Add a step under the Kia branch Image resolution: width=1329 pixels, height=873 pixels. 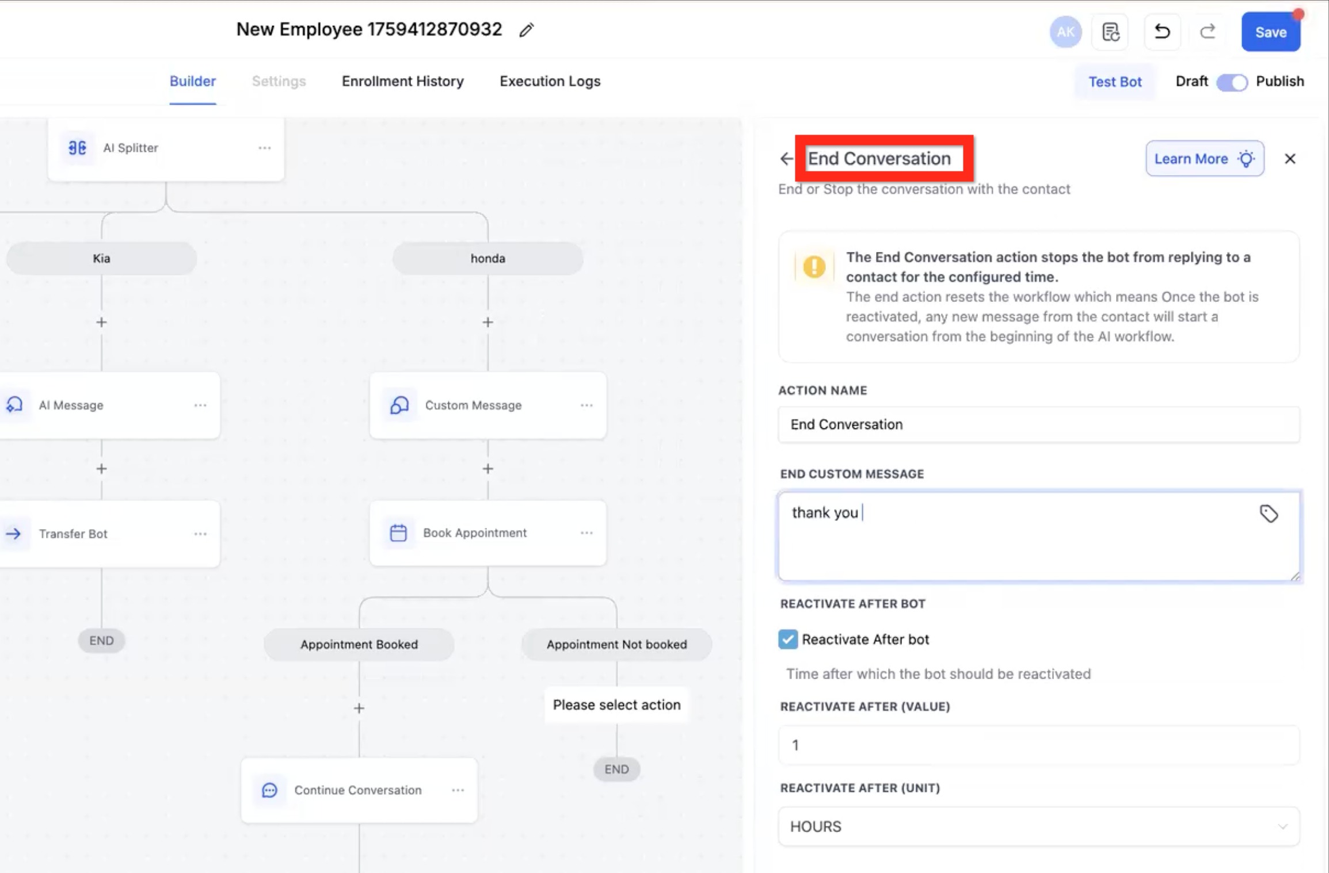pyautogui.click(x=101, y=322)
